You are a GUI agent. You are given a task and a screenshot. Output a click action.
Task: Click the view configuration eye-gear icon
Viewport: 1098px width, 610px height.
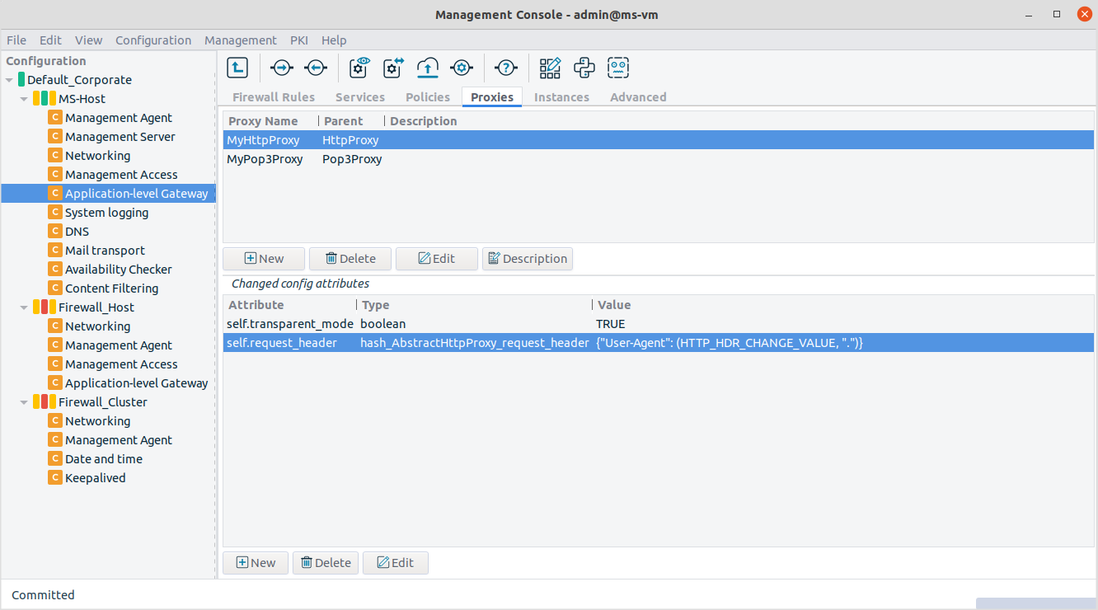pos(360,68)
